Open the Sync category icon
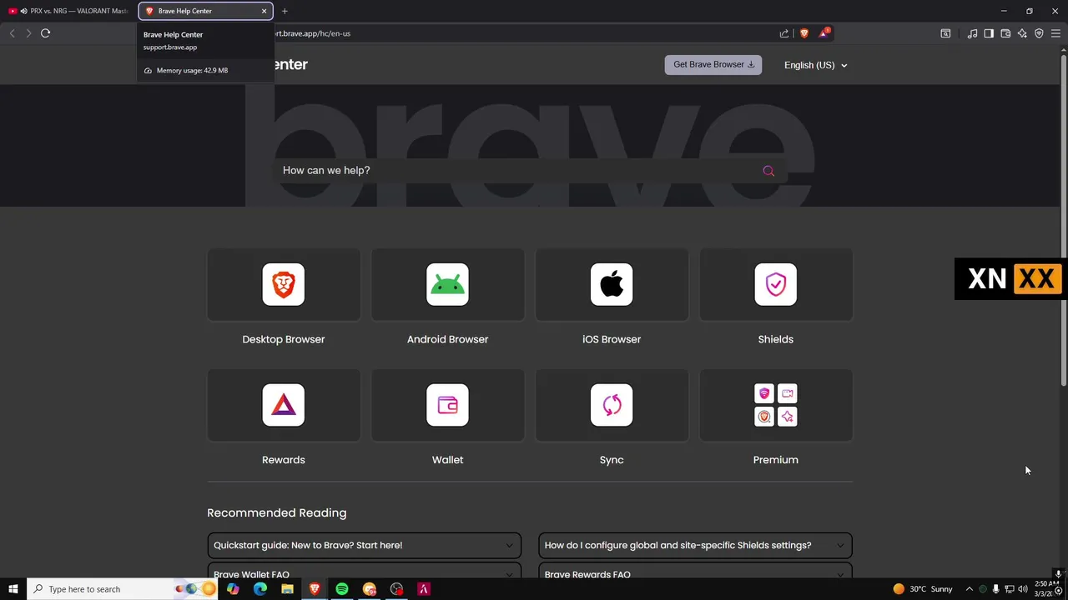 [x=612, y=405]
